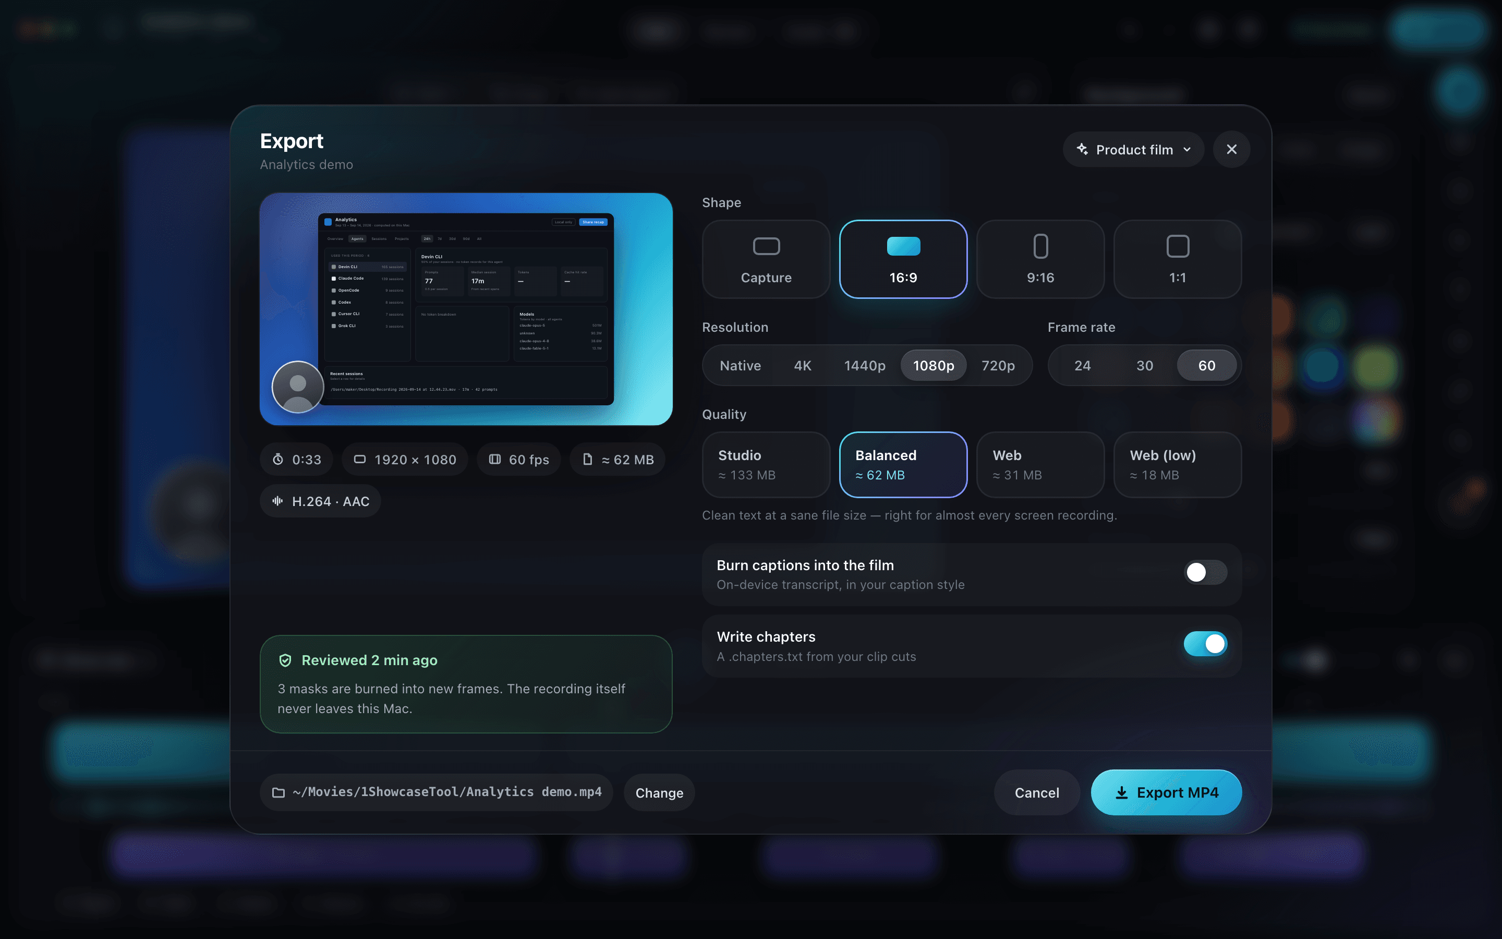The height and width of the screenshot is (939, 1502).
Task: Choose the 16:9 shape icon
Action: [x=903, y=247]
